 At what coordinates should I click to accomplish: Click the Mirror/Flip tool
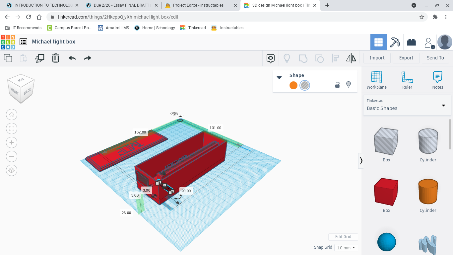point(351,58)
